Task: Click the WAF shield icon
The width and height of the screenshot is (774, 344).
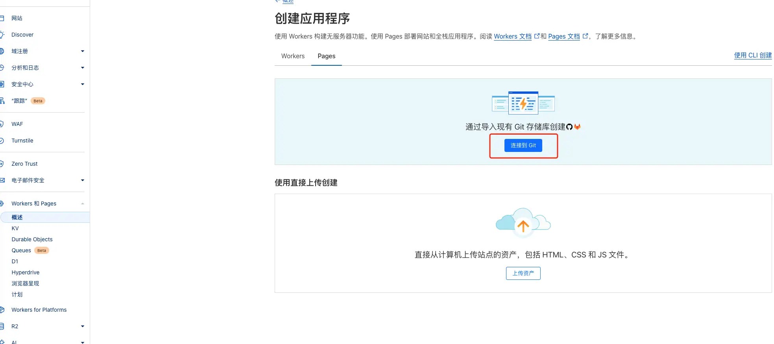Action: [x=2, y=124]
